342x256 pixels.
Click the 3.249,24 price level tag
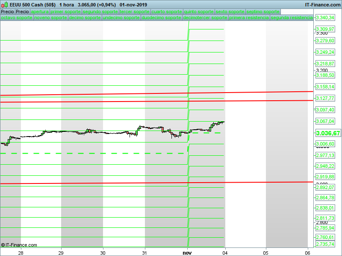[x=325, y=52]
